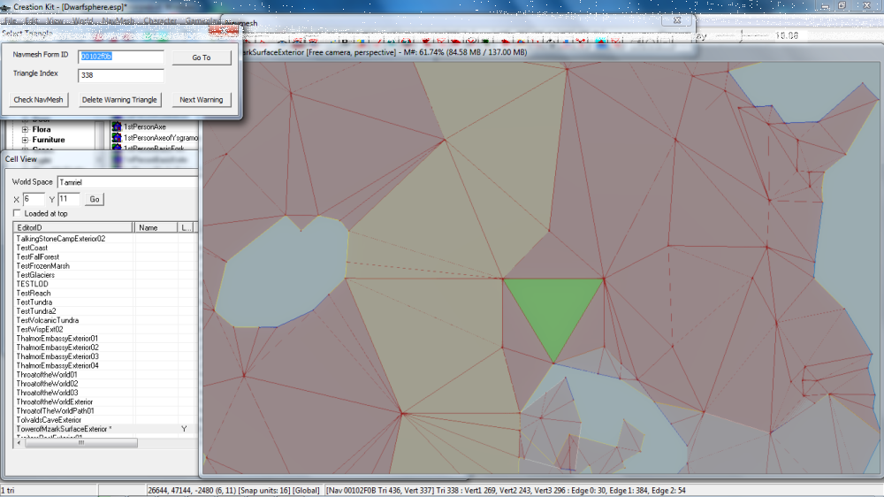Image resolution: width=884 pixels, height=497 pixels.
Task: Select the TestFallForest cell
Action: (x=38, y=256)
